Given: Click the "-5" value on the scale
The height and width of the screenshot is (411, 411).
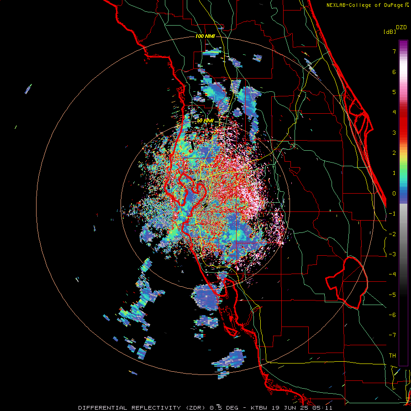Looking at the screenshot, I should click(x=392, y=295).
